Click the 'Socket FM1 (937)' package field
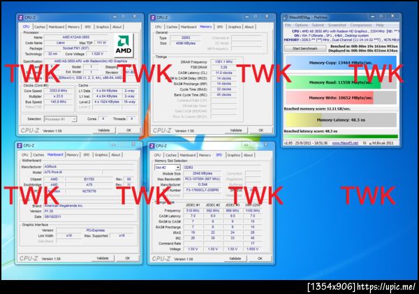Image resolution: width=419 pixels, height=294 pixels. [76, 48]
